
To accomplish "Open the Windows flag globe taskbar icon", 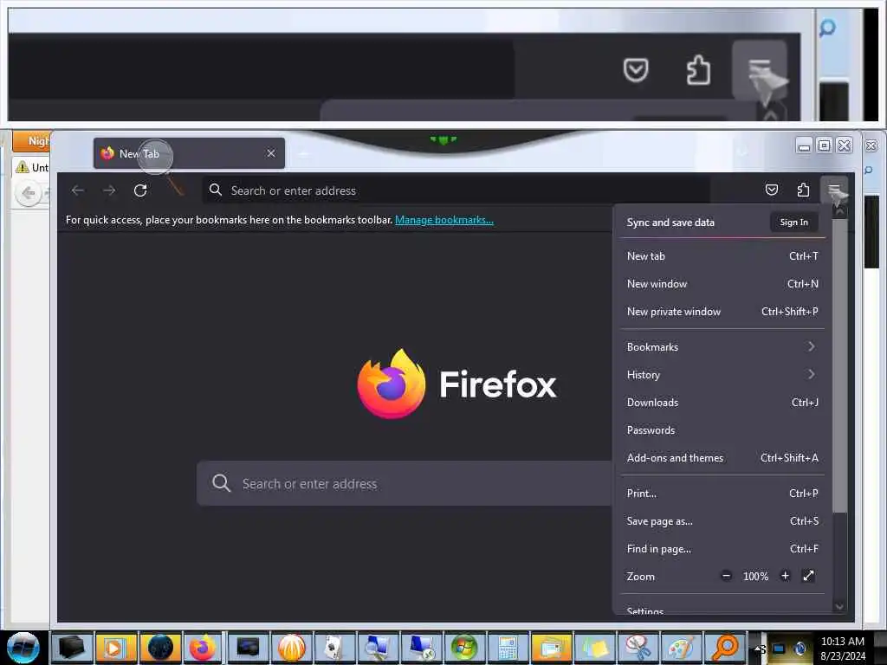I will 464,648.
